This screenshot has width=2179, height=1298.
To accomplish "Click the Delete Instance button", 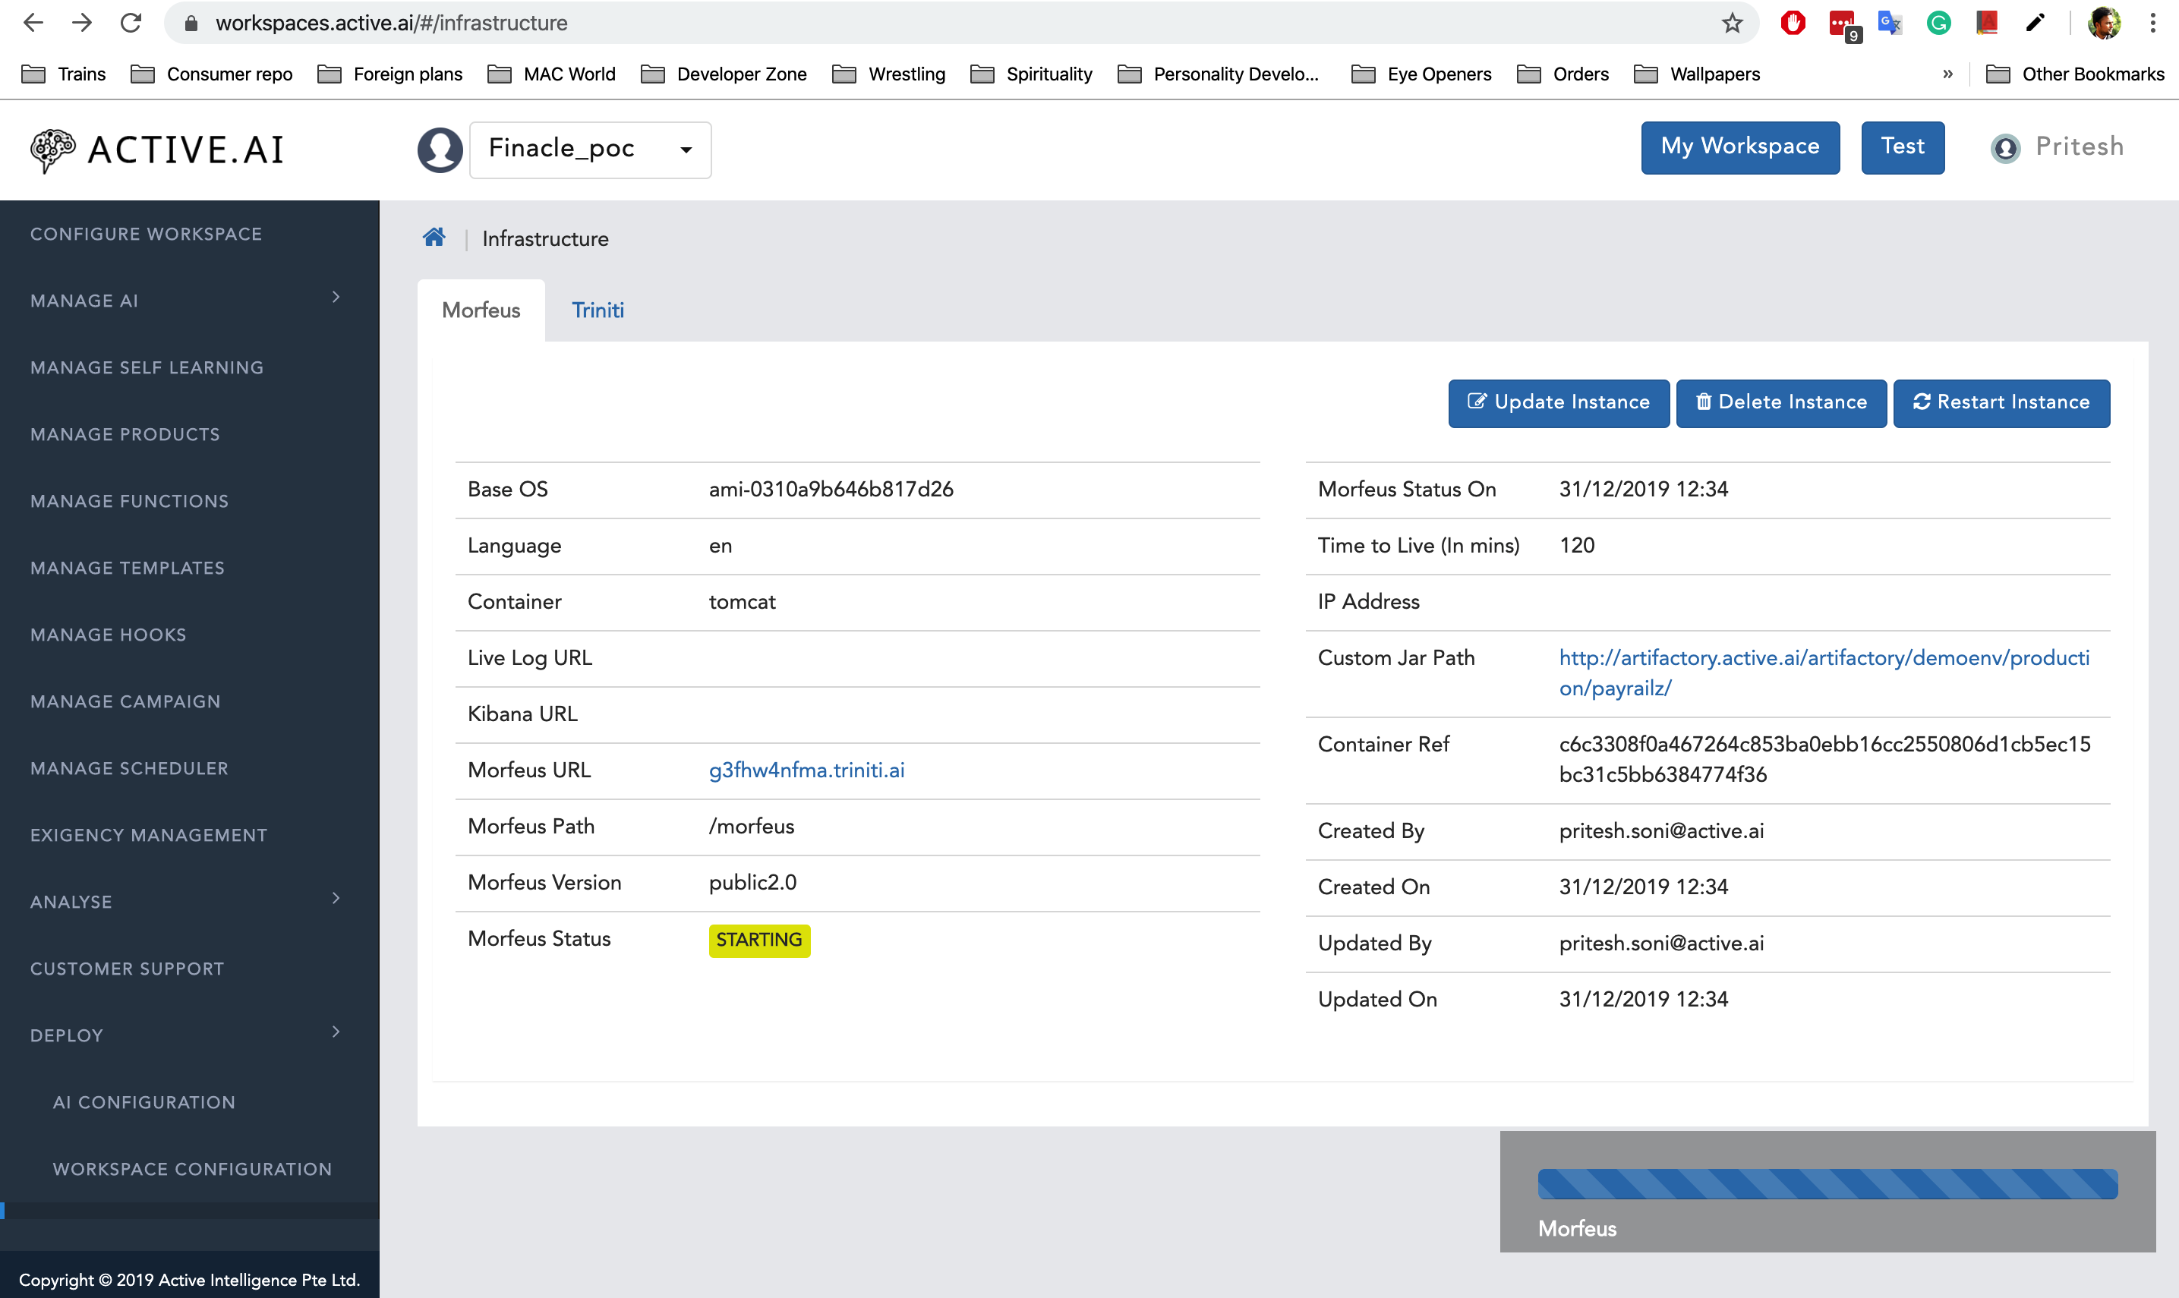I will (x=1781, y=402).
